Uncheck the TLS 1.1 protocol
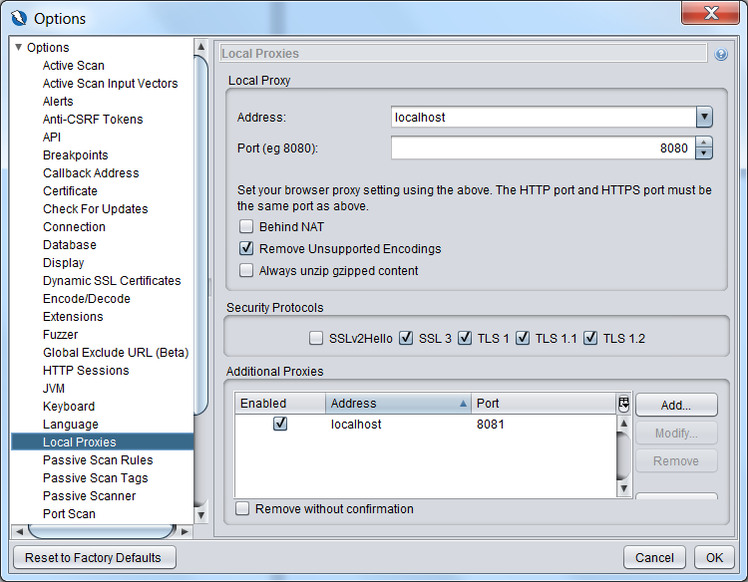Viewport: 748px width, 582px height. point(523,338)
